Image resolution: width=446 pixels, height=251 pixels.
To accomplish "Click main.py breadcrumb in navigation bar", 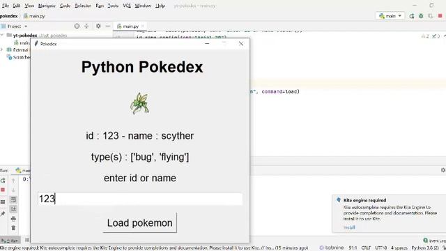I will (34, 16).
